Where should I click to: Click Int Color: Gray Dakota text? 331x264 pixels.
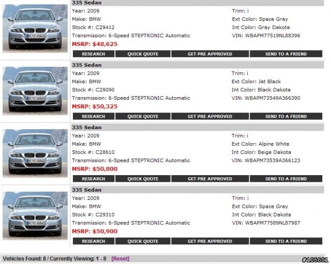261,27
